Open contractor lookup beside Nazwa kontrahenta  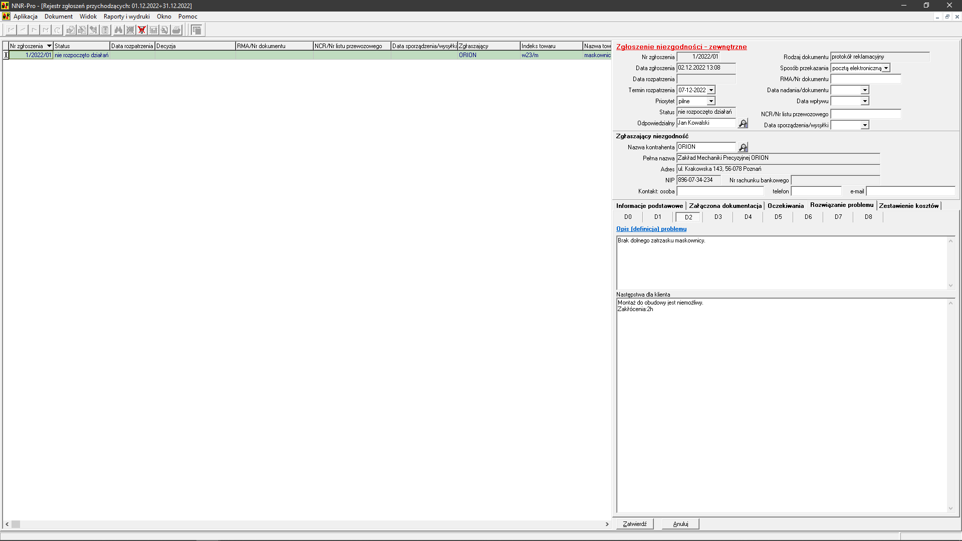(743, 147)
